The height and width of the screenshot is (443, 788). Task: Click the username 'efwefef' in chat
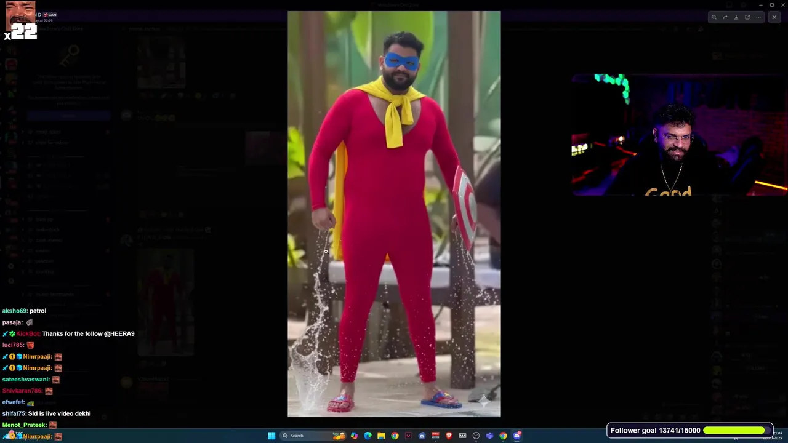point(13,402)
